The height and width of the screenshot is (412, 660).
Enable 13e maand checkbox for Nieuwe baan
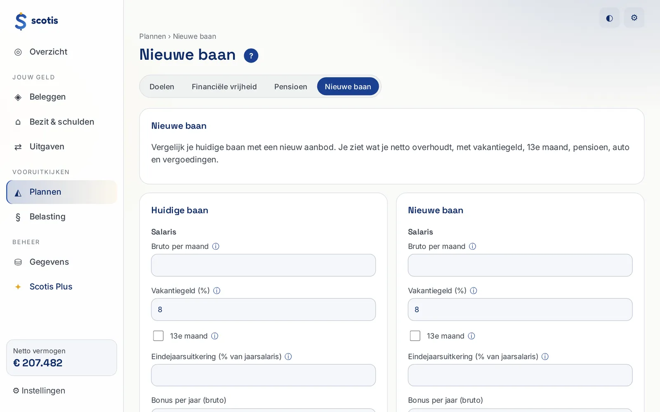[415, 336]
